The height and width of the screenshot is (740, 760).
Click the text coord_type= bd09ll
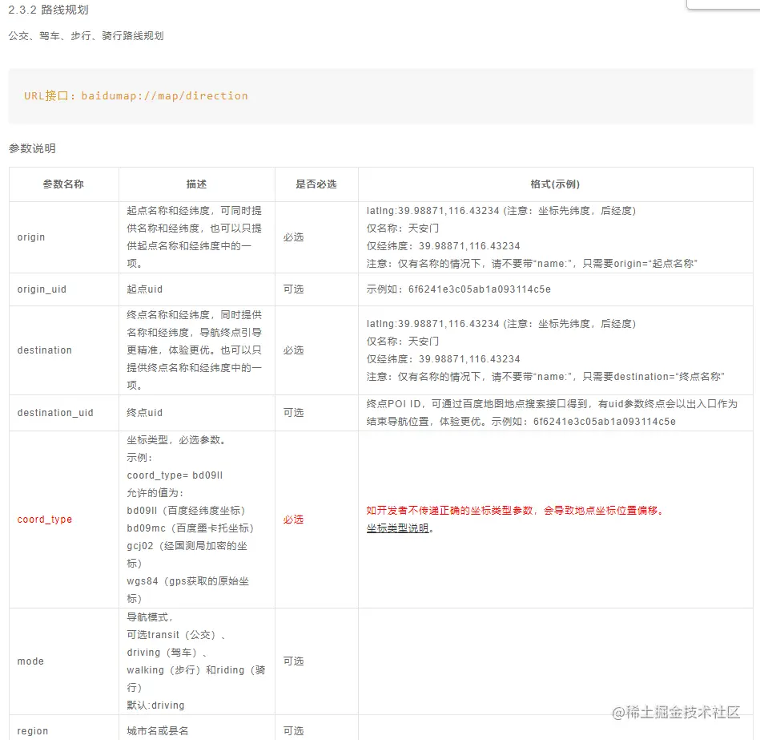coord(175,475)
